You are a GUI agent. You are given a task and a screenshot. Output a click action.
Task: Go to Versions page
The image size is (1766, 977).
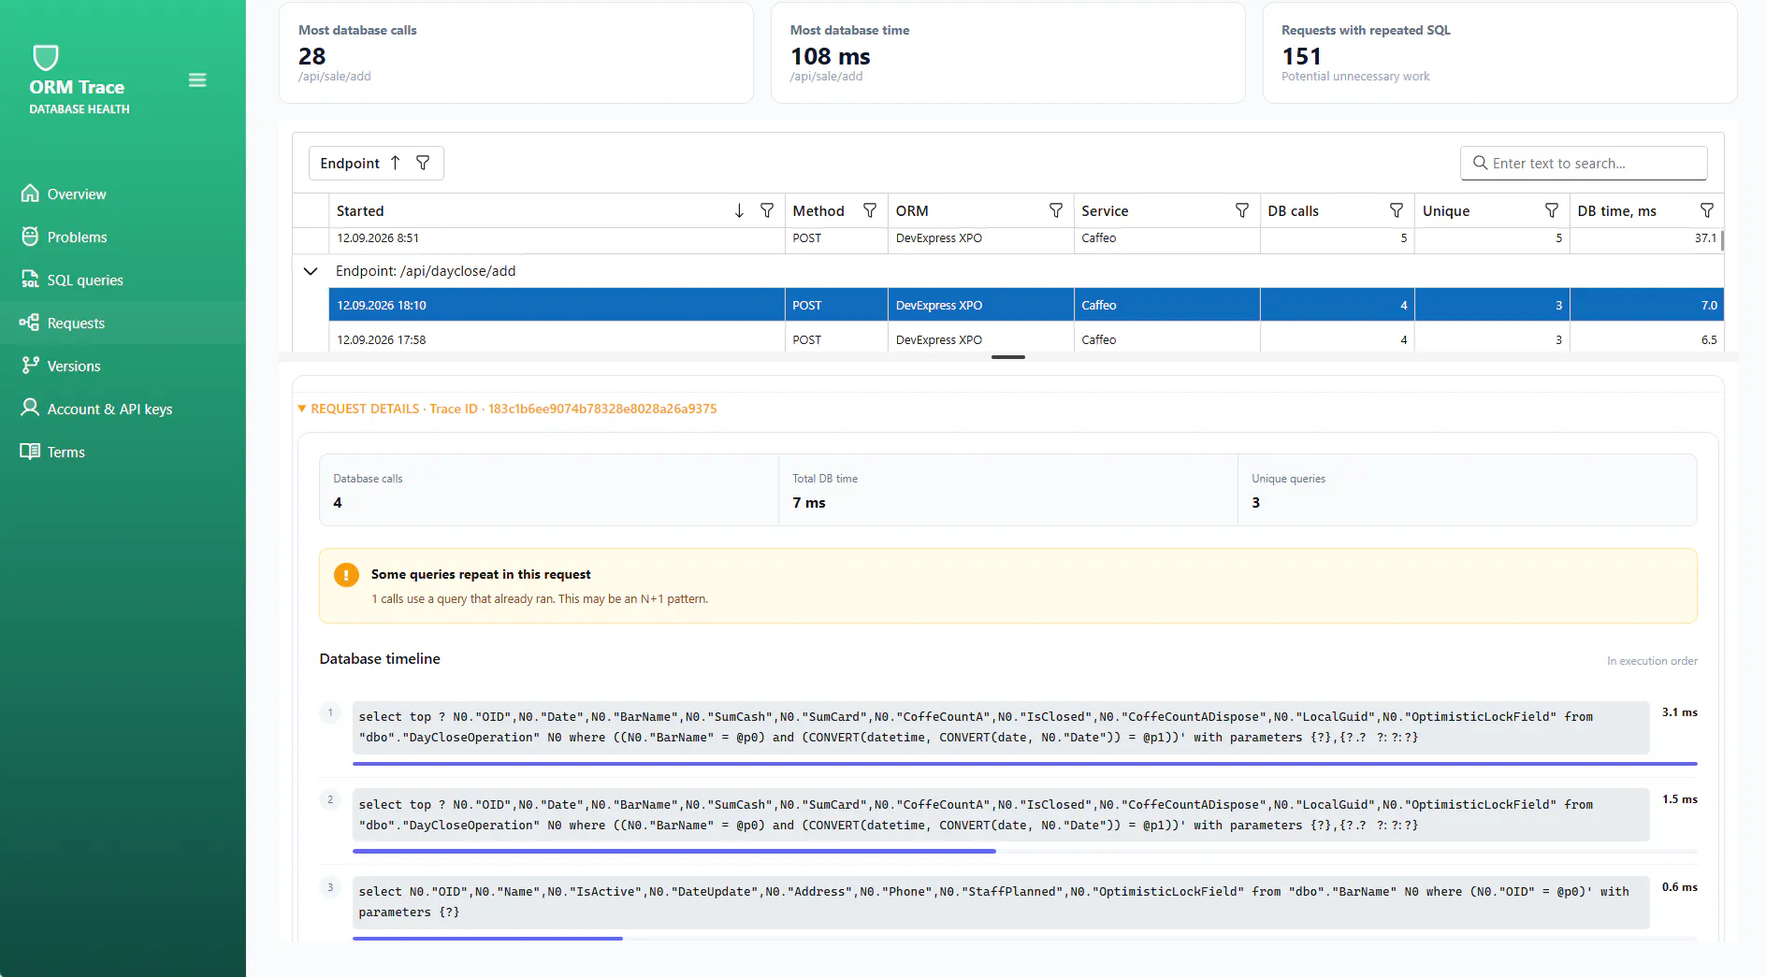[123, 366]
